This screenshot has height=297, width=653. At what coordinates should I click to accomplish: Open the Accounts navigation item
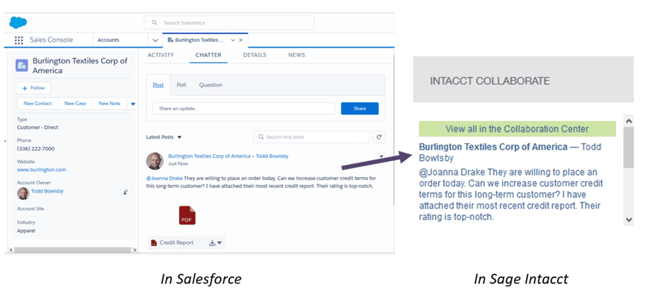tap(108, 40)
